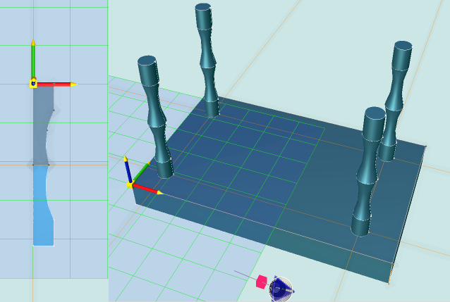Select the blue spherical gizmo beside the pink cube
Viewport: 450px width, 302px height.
tap(281, 287)
